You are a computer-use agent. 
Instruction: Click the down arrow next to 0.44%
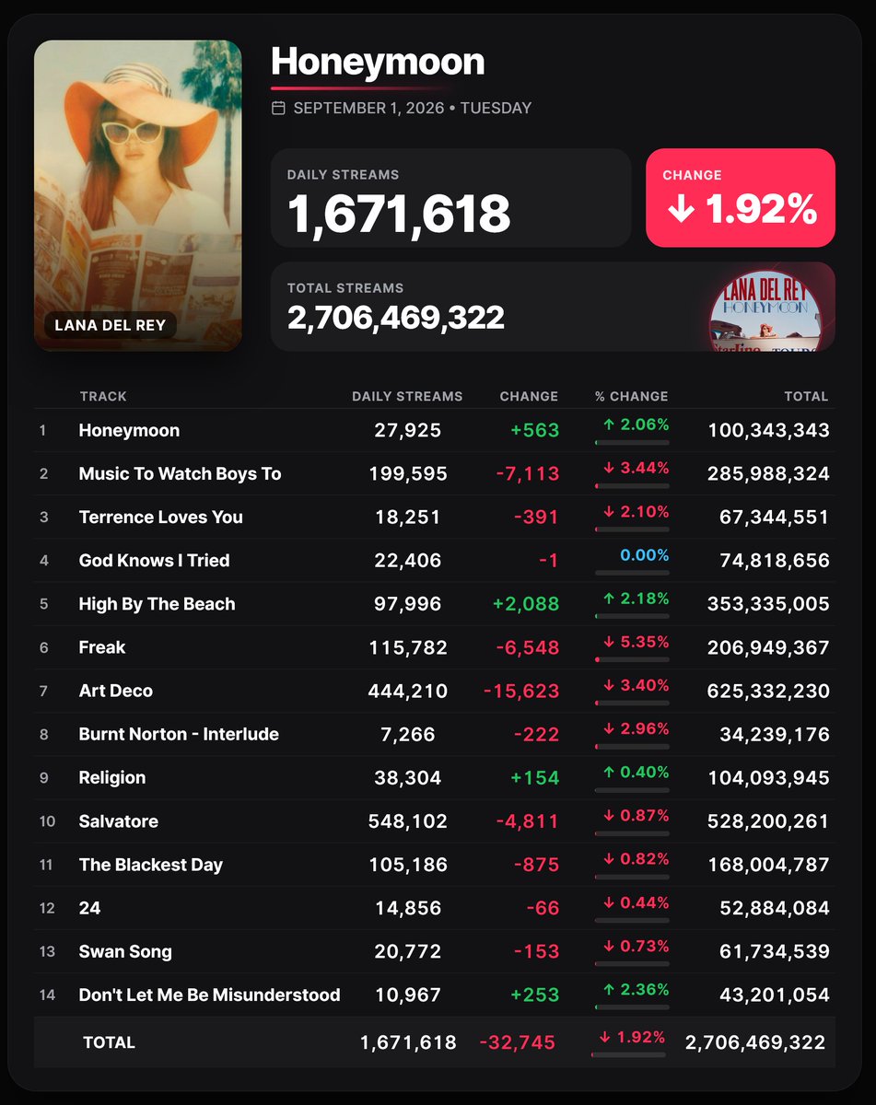click(x=607, y=902)
